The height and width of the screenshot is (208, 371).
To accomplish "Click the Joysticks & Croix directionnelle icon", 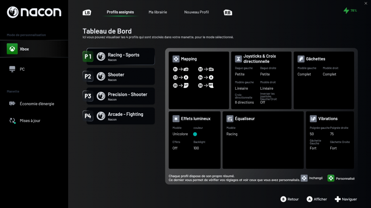I will (238, 59).
